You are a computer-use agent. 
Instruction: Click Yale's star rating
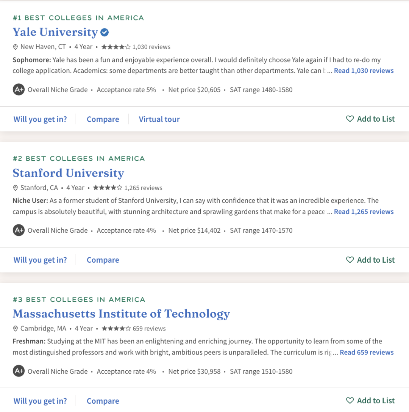click(116, 47)
